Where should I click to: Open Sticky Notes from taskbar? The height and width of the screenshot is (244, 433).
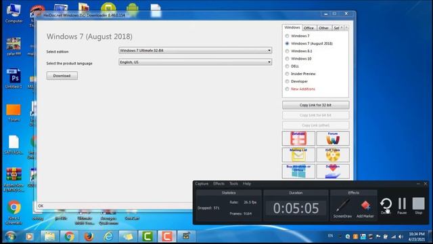(x=128, y=237)
